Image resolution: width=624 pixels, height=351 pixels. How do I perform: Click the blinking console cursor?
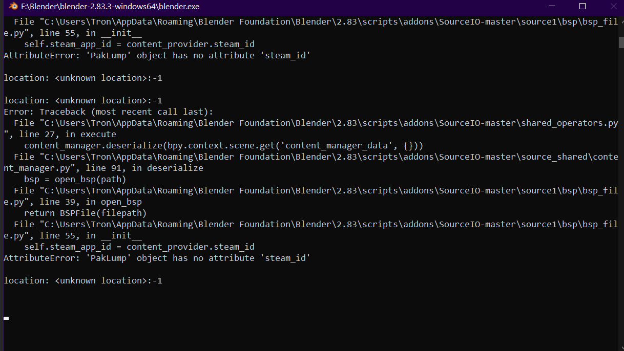(x=6, y=318)
